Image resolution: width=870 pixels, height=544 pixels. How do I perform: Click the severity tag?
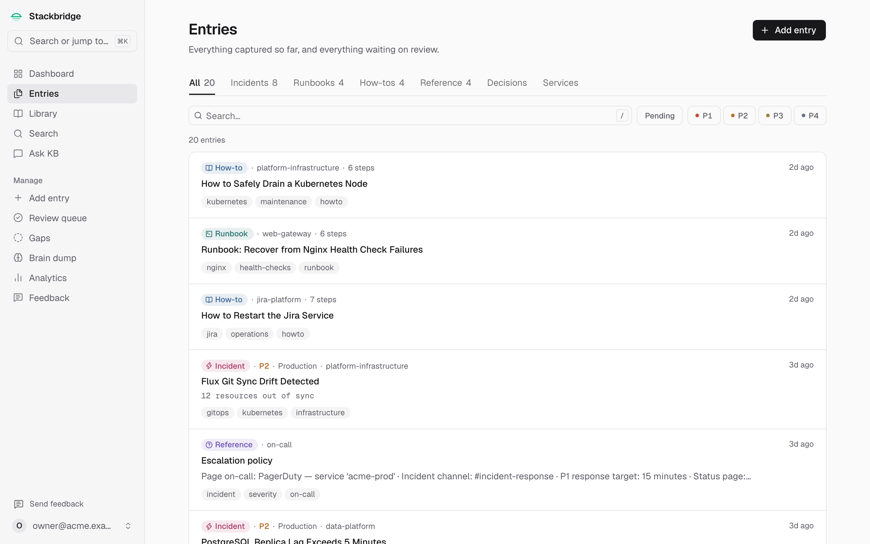point(263,494)
